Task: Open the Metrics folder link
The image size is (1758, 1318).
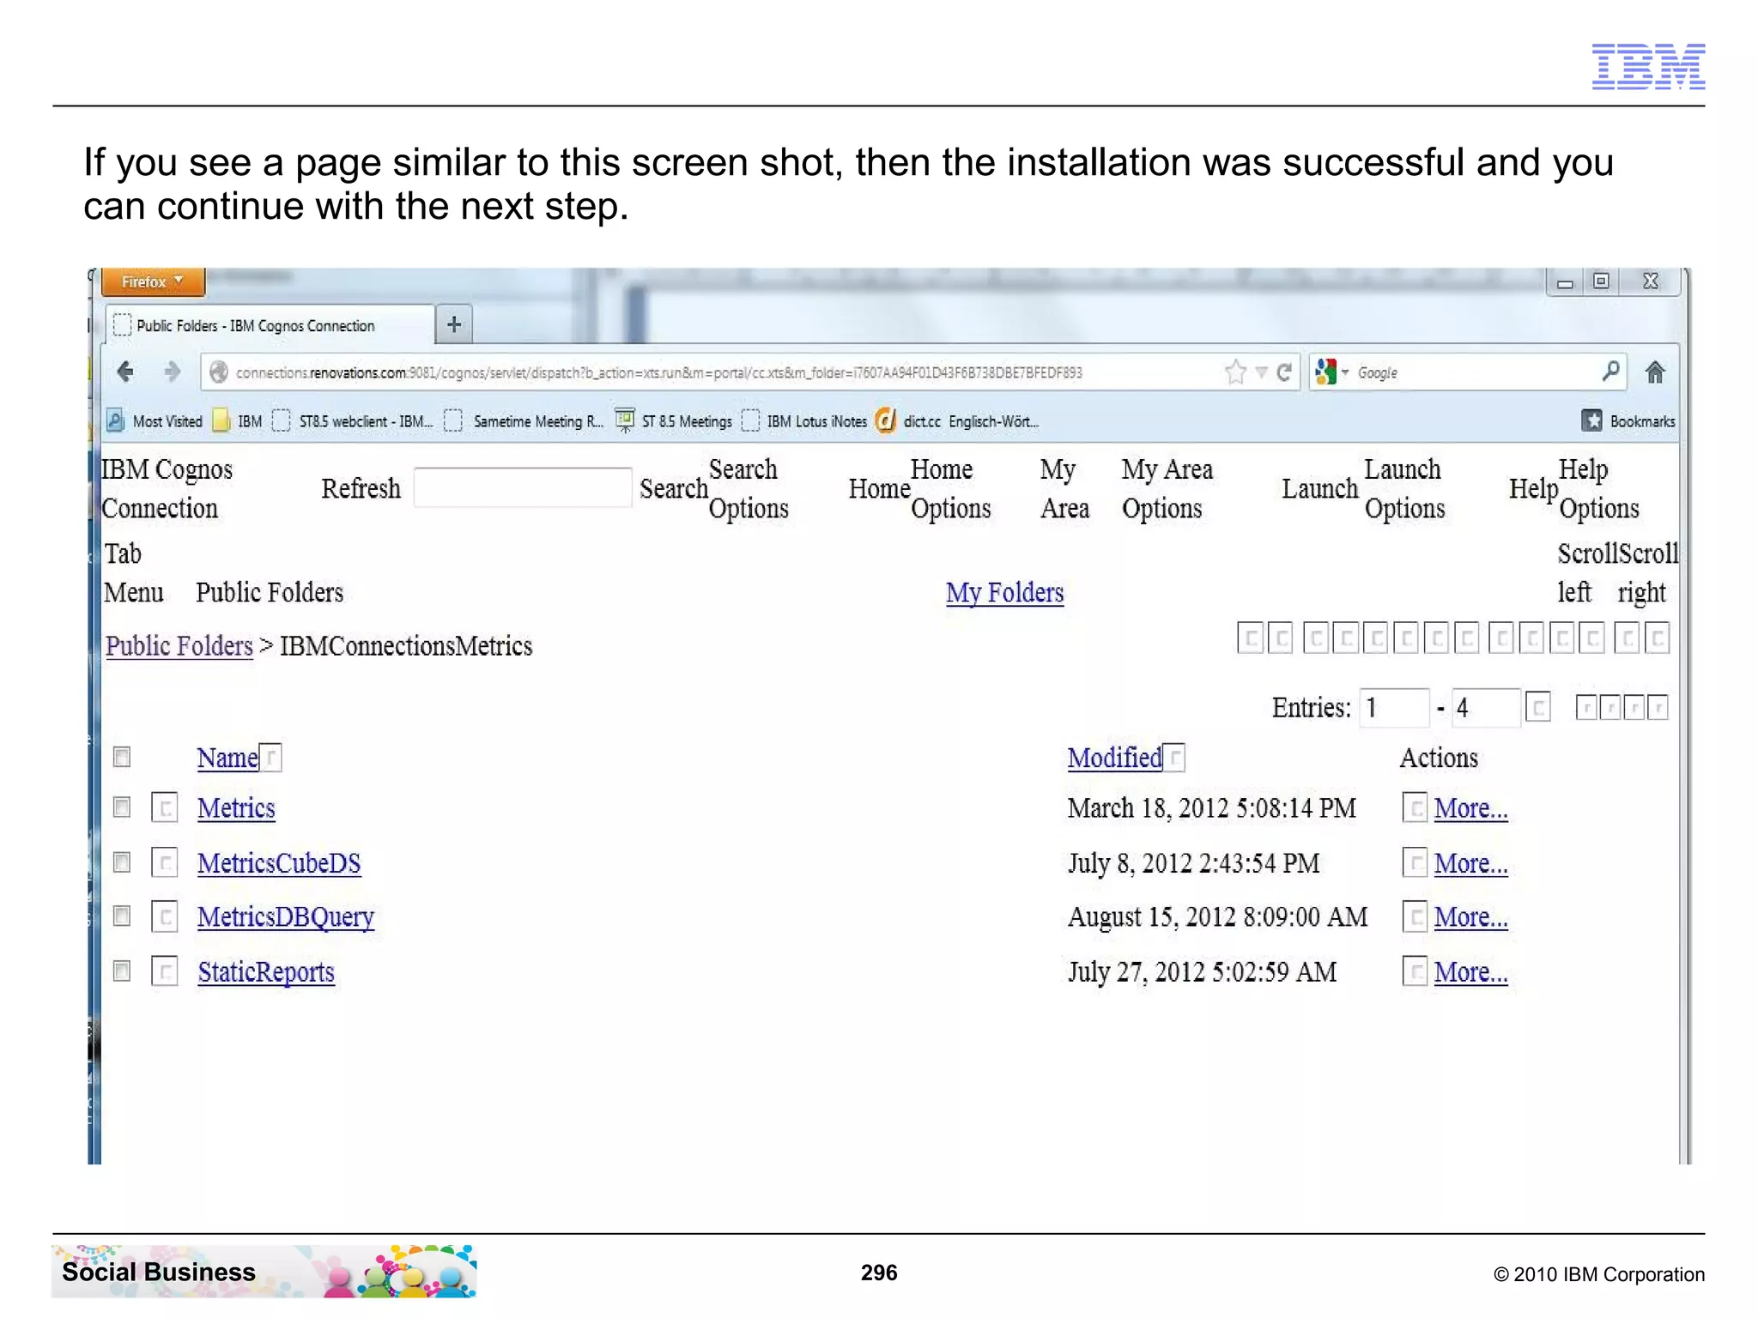Action: point(236,808)
